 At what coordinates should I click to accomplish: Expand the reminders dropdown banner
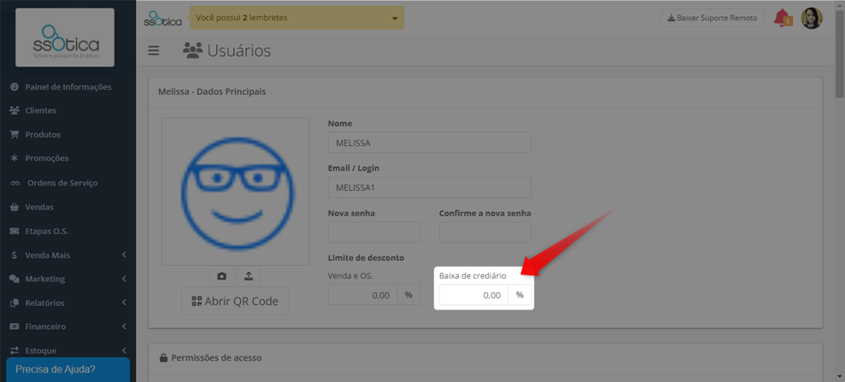point(297,18)
